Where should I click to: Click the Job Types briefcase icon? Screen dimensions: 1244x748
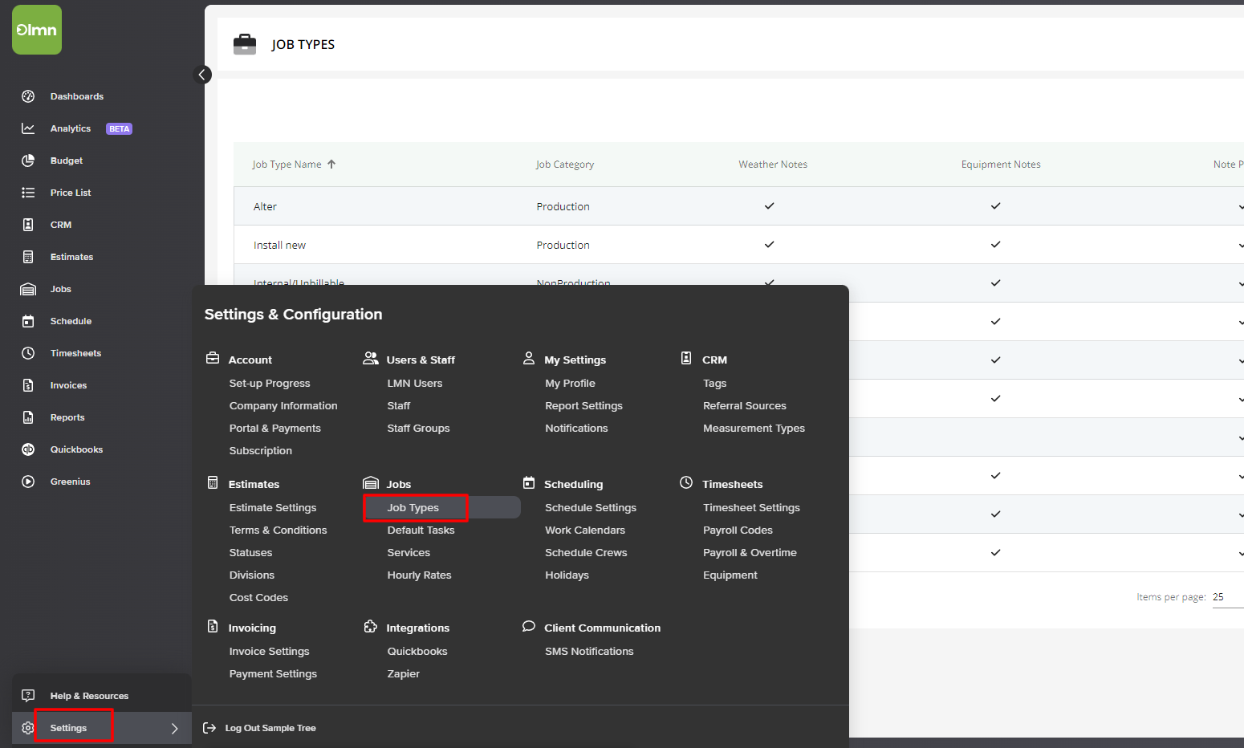pos(245,44)
